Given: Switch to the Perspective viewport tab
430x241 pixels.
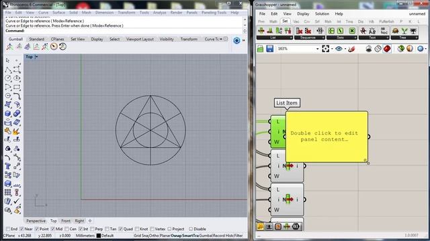Looking at the screenshot, I should (x=36, y=221).
